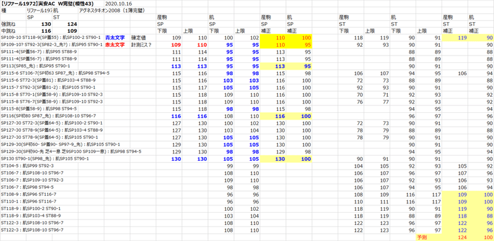Screen dimensions: 494x241
Task: Click the date cell 2020.10.16
Action: point(118,4)
